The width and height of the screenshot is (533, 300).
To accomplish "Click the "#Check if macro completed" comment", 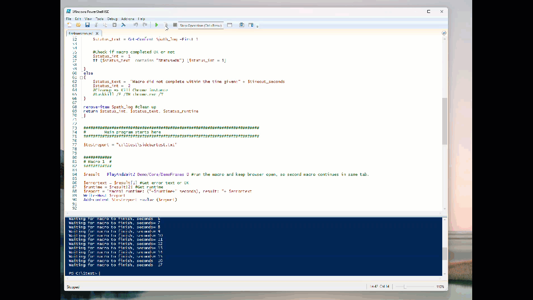I will click(x=134, y=52).
